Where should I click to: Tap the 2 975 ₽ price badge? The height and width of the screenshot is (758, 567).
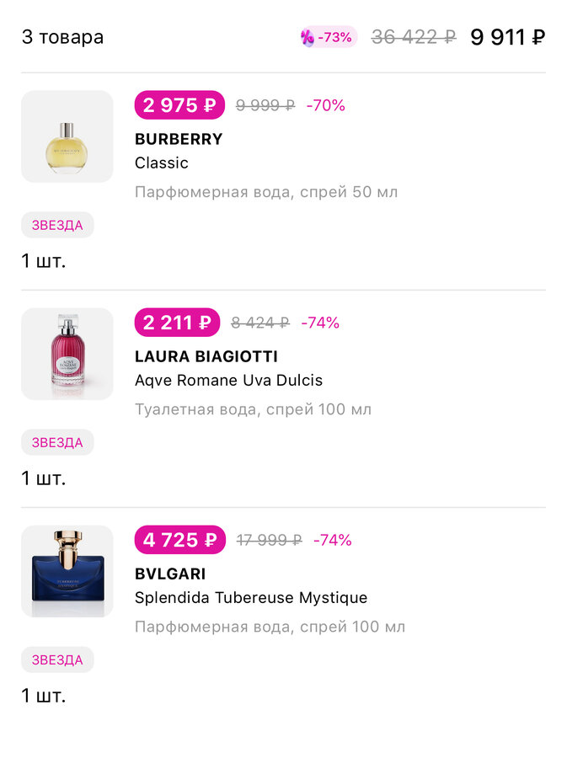(179, 105)
